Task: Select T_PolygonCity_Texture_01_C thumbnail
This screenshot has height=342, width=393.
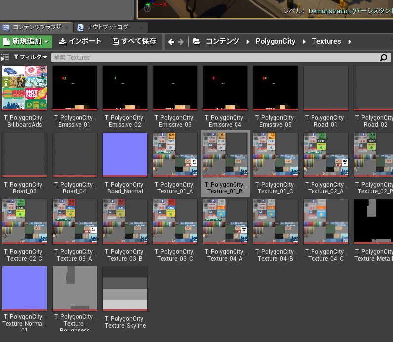Action: tap(275, 154)
